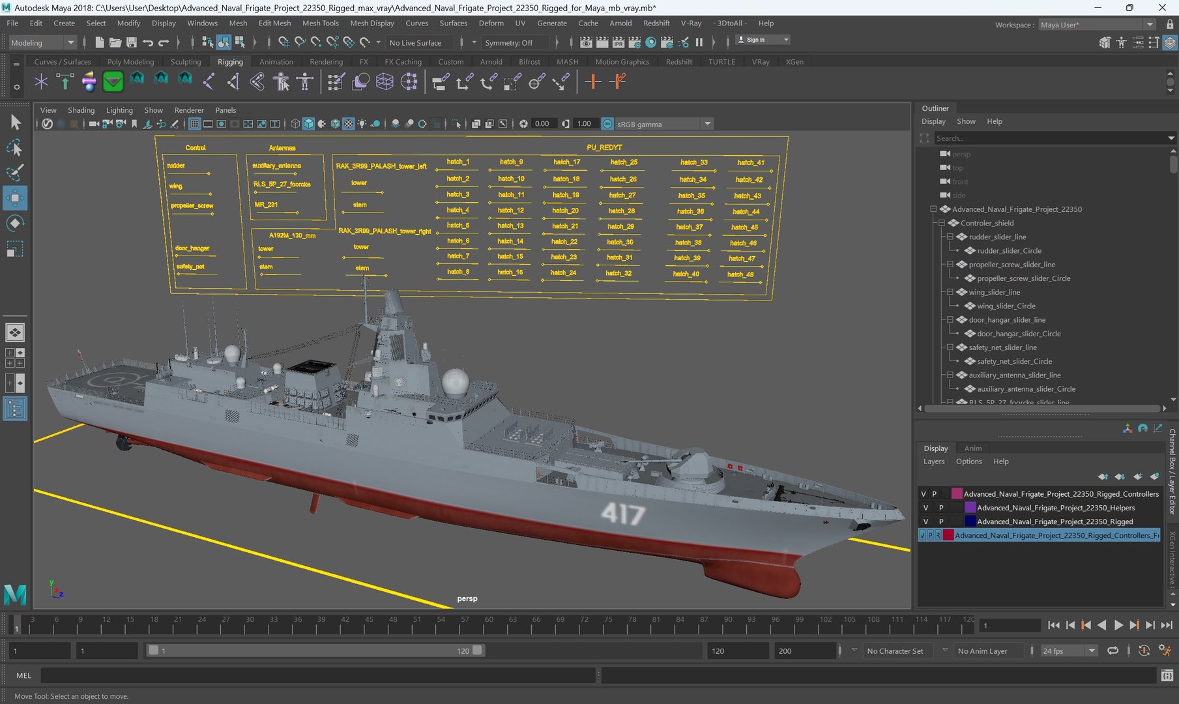The height and width of the screenshot is (704, 1179).
Task: Click the MEL command line input
Action: click(318, 675)
